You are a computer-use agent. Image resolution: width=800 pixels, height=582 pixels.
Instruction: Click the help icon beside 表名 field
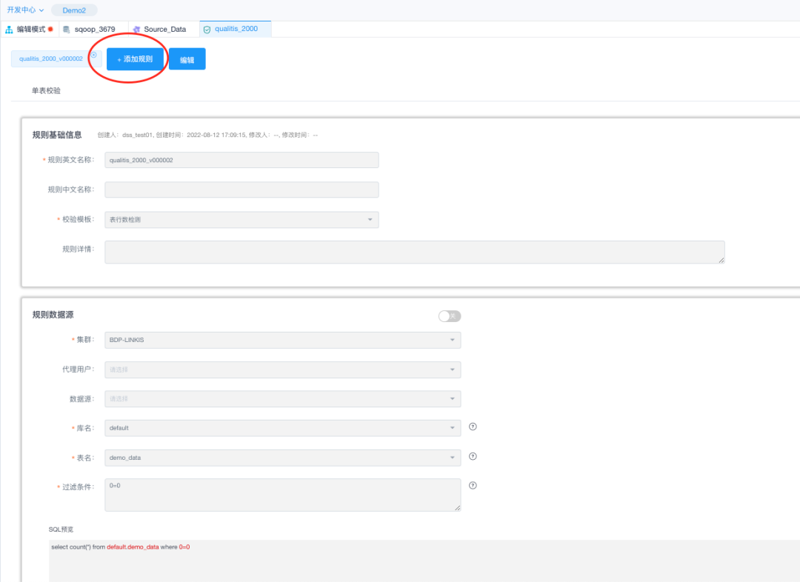coord(473,456)
